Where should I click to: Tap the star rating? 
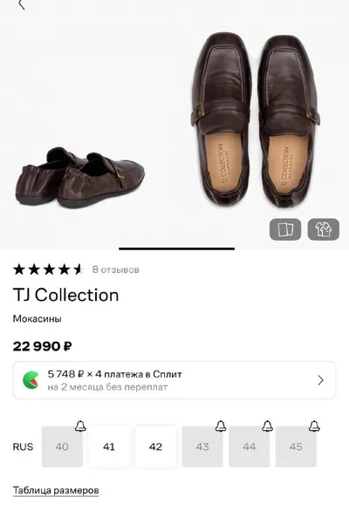[x=48, y=269]
